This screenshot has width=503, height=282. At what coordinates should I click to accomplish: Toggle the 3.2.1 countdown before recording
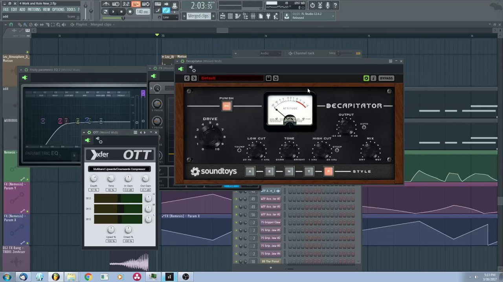(x=126, y=4)
